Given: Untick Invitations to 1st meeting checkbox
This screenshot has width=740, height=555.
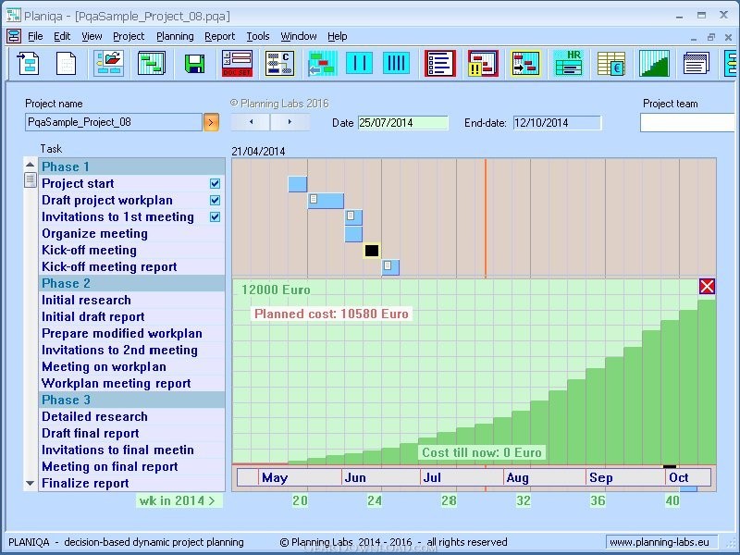Looking at the screenshot, I should (215, 216).
